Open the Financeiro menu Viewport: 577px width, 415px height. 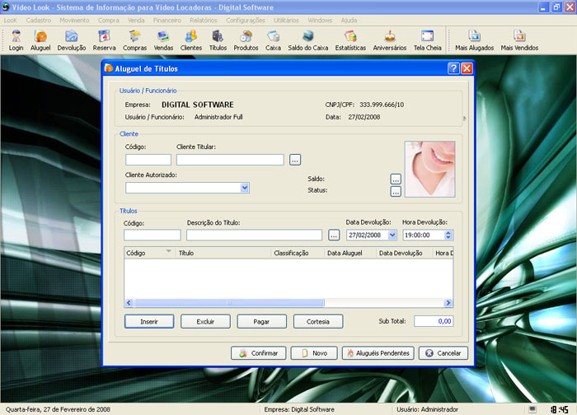point(167,21)
